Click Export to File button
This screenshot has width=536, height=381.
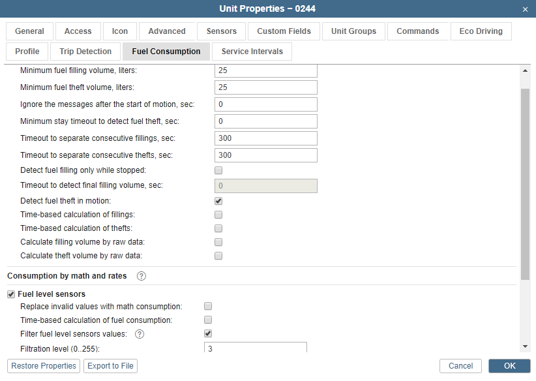(110, 366)
